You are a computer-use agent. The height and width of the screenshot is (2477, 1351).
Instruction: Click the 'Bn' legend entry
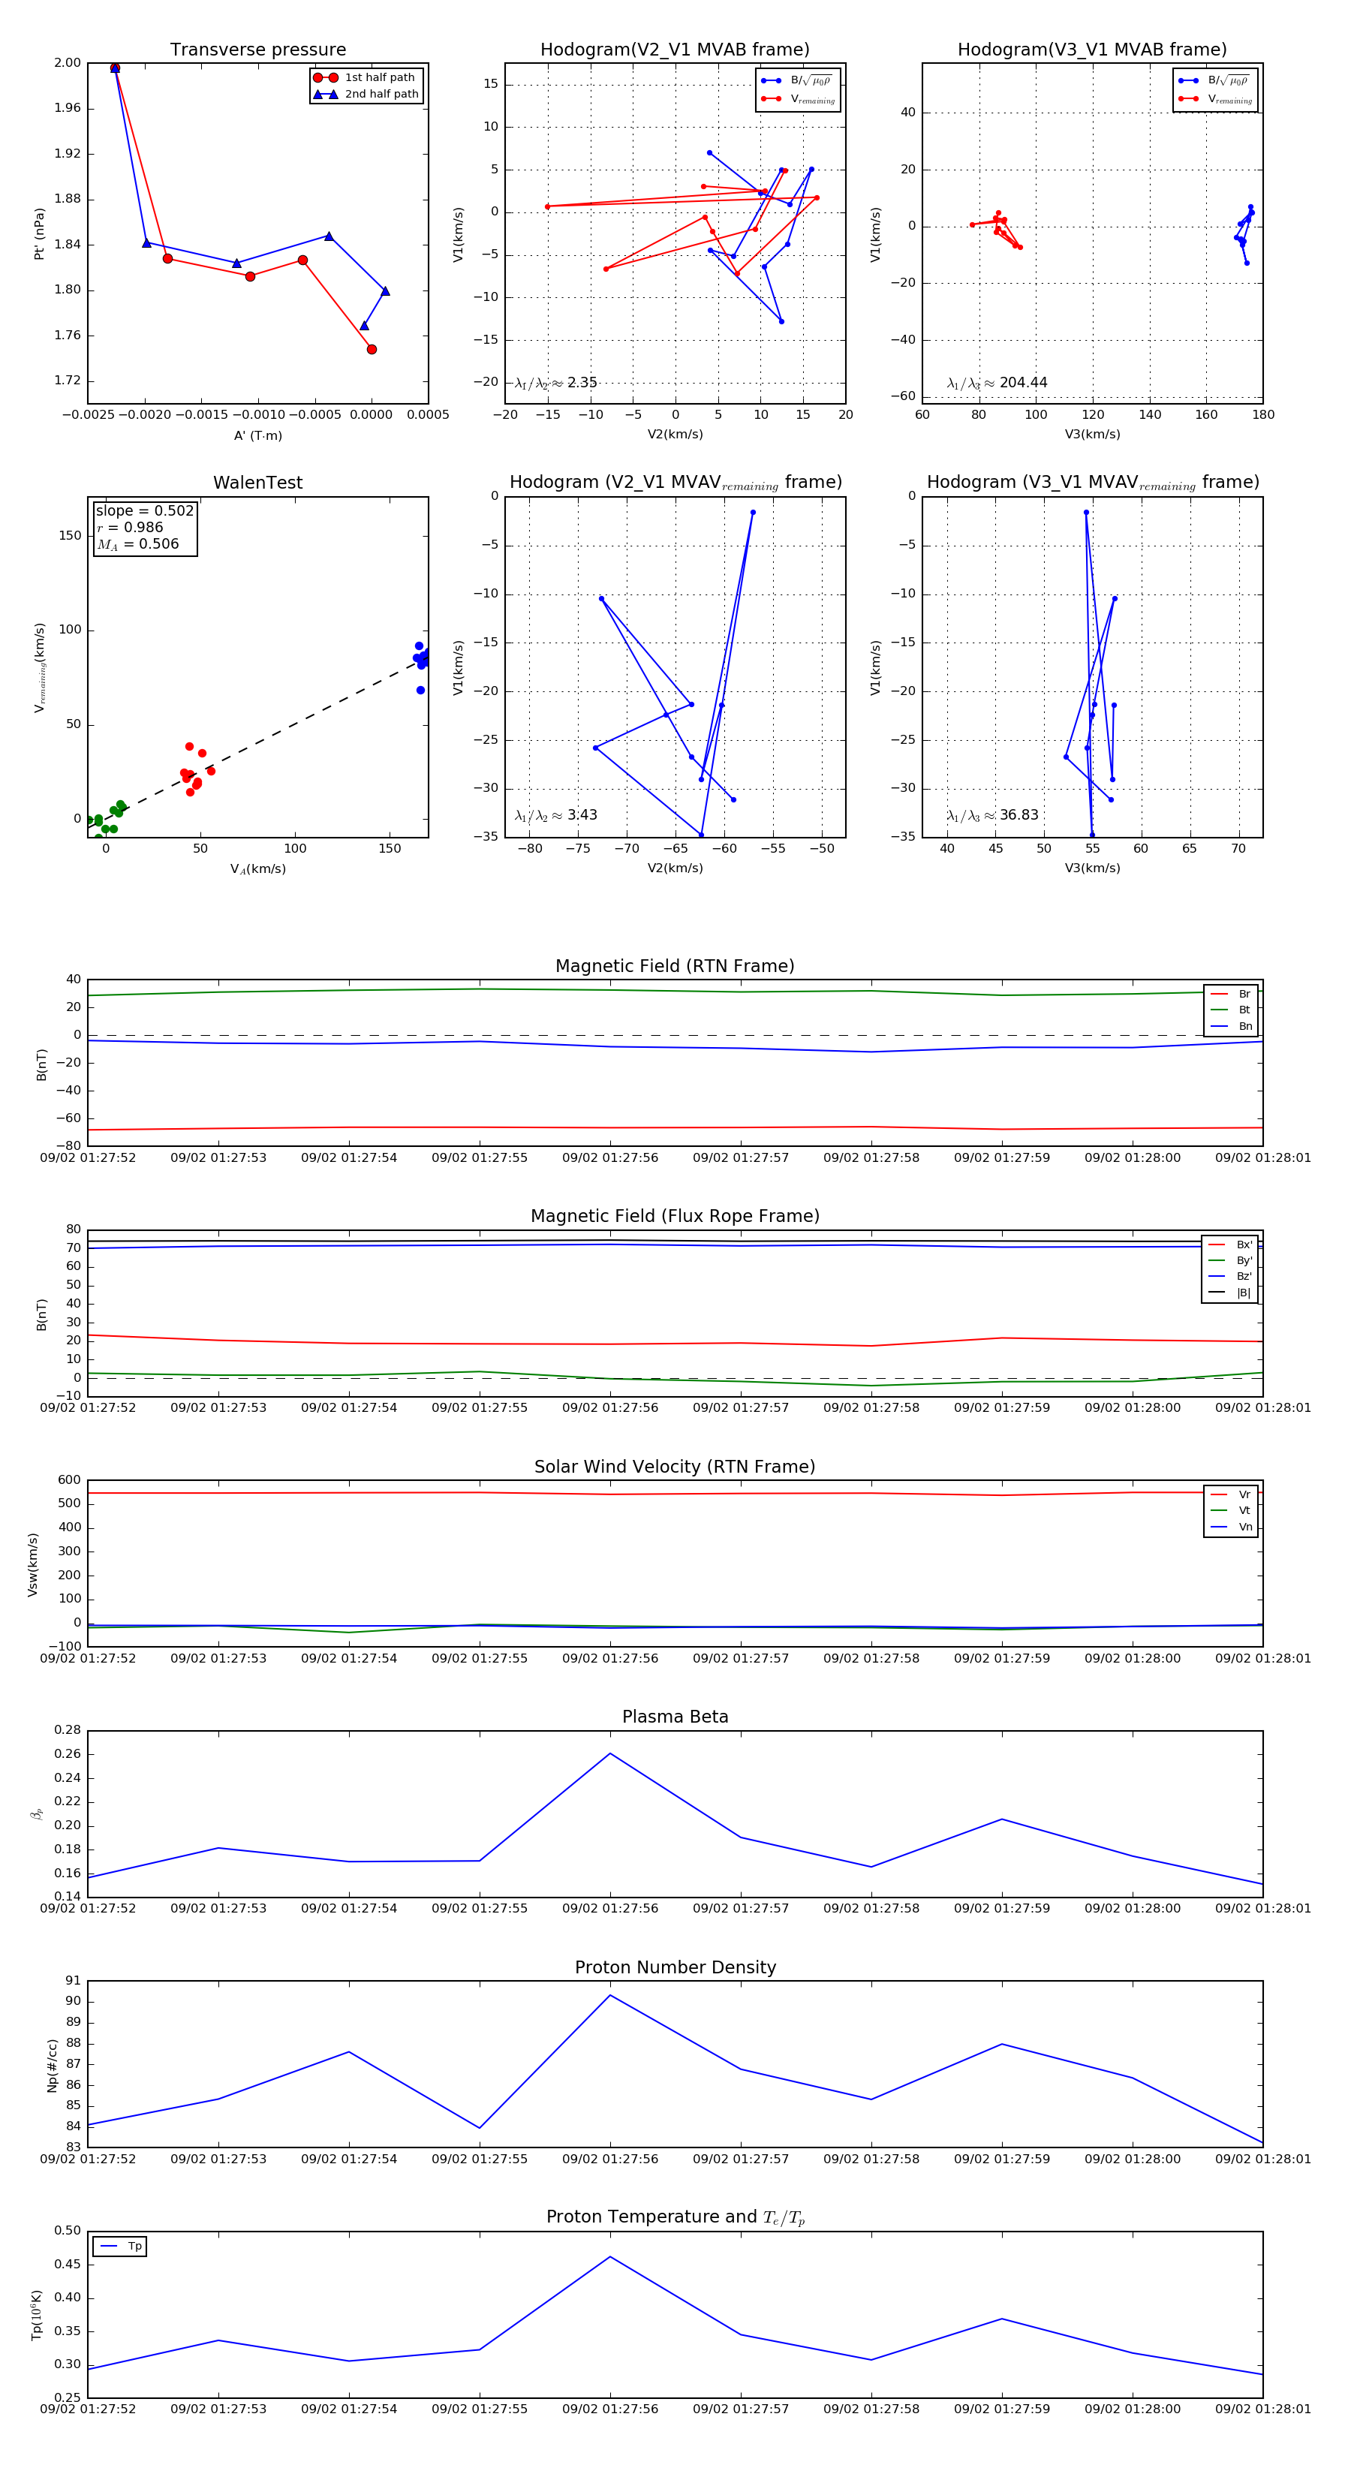click(1232, 1026)
